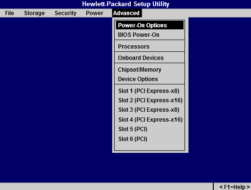Choose Slot 3 (PCI Express-x8)
The height and width of the screenshot is (190, 251).
coord(150,110)
